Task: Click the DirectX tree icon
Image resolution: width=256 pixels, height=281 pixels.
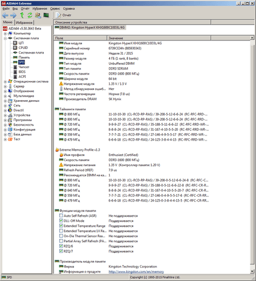Action: point(10,110)
